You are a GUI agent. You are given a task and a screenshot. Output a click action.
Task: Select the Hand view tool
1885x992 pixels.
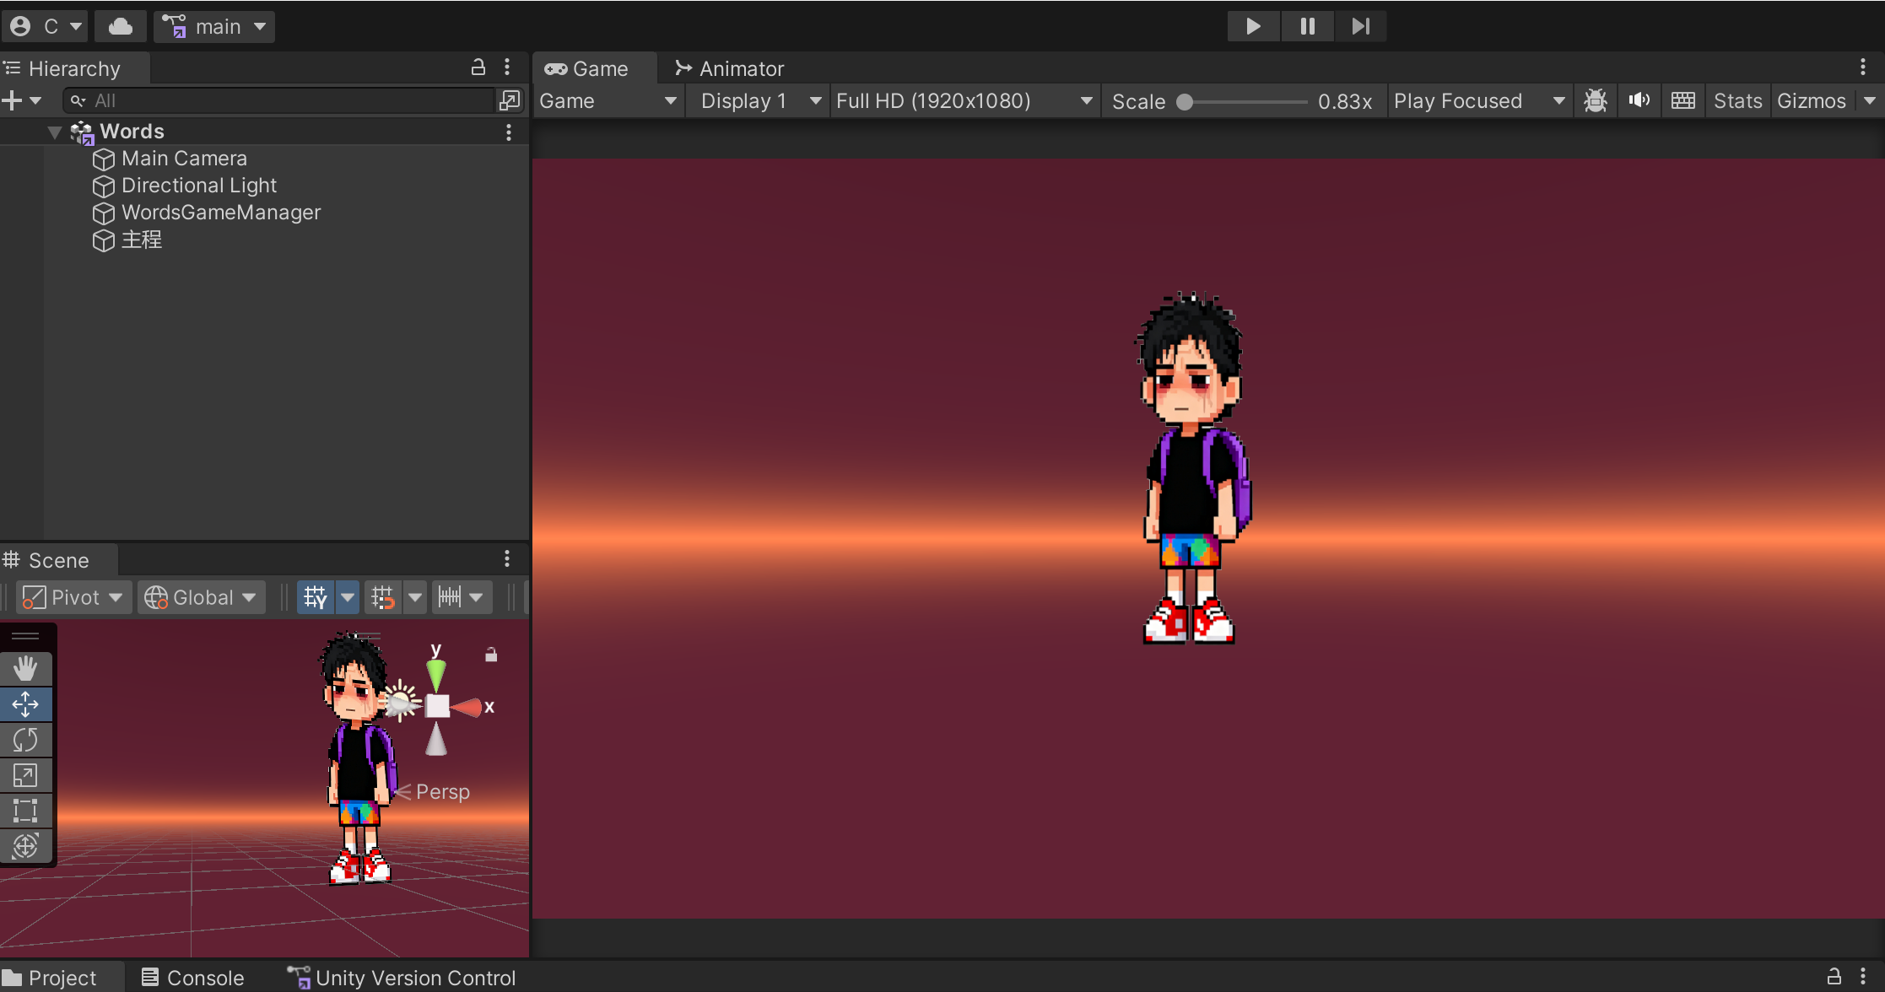point(25,669)
